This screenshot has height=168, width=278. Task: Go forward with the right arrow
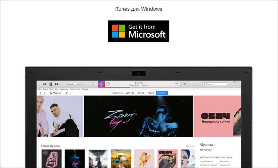pyautogui.click(x=44, y=93)
